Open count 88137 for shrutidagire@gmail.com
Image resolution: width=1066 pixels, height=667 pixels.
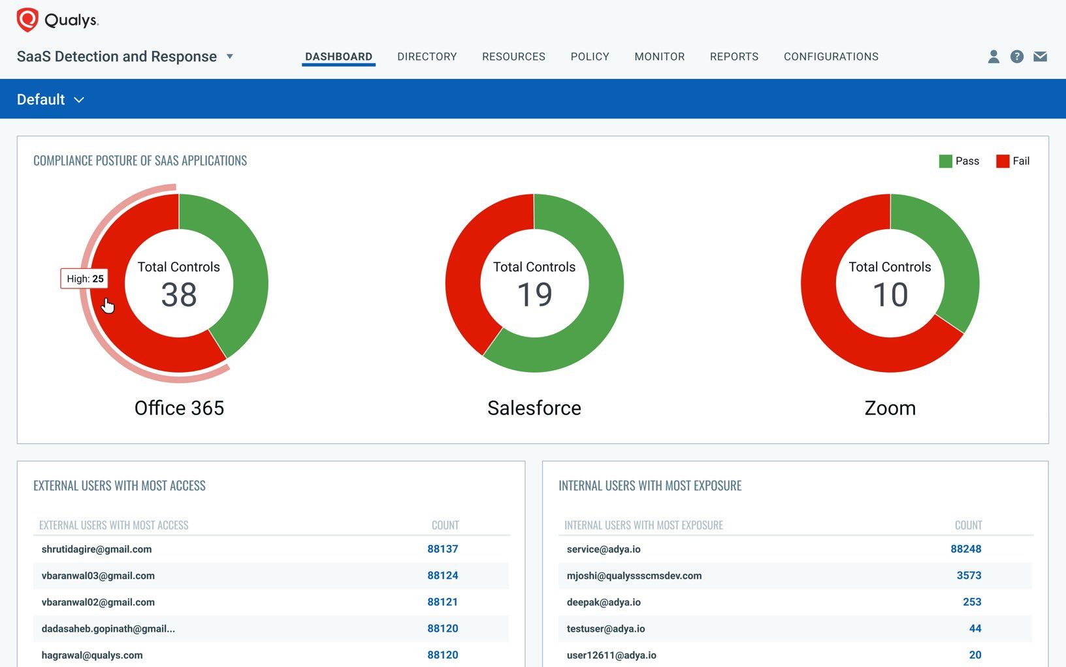(443, 549)
